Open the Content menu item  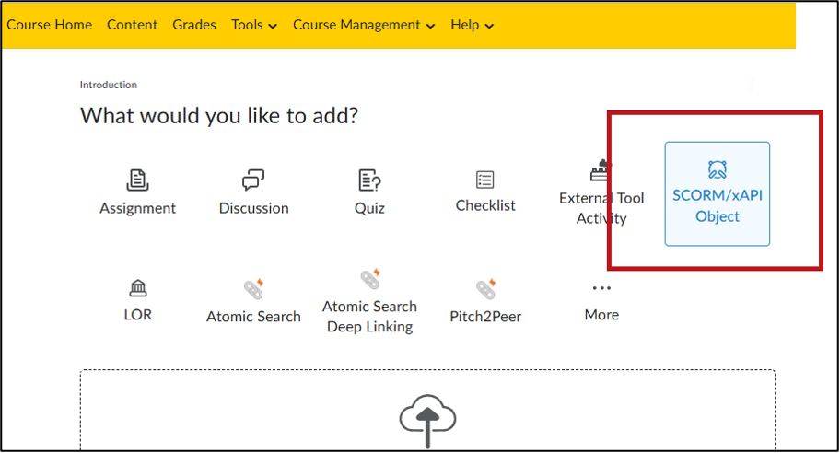pos(133,25)
